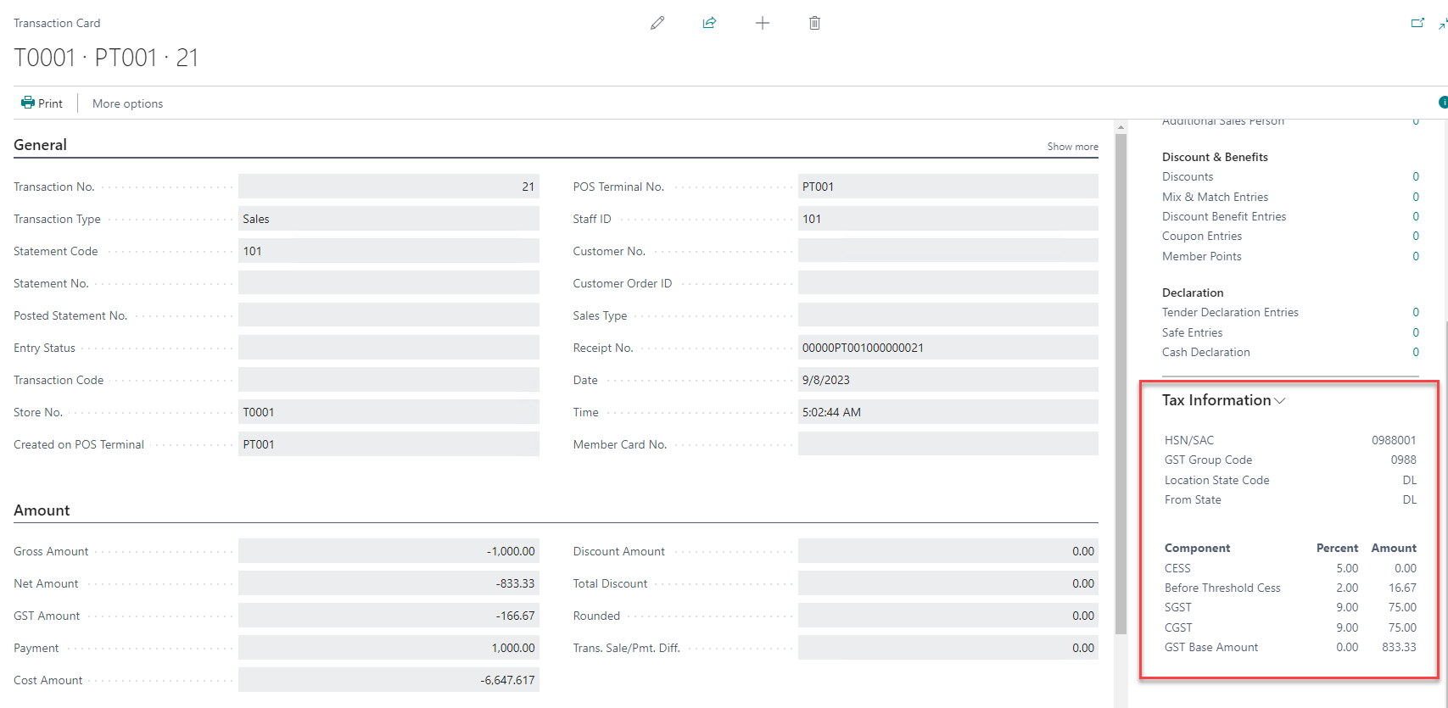Click the Receipt No. field
1448x708 pixels.
pos(947,348)
